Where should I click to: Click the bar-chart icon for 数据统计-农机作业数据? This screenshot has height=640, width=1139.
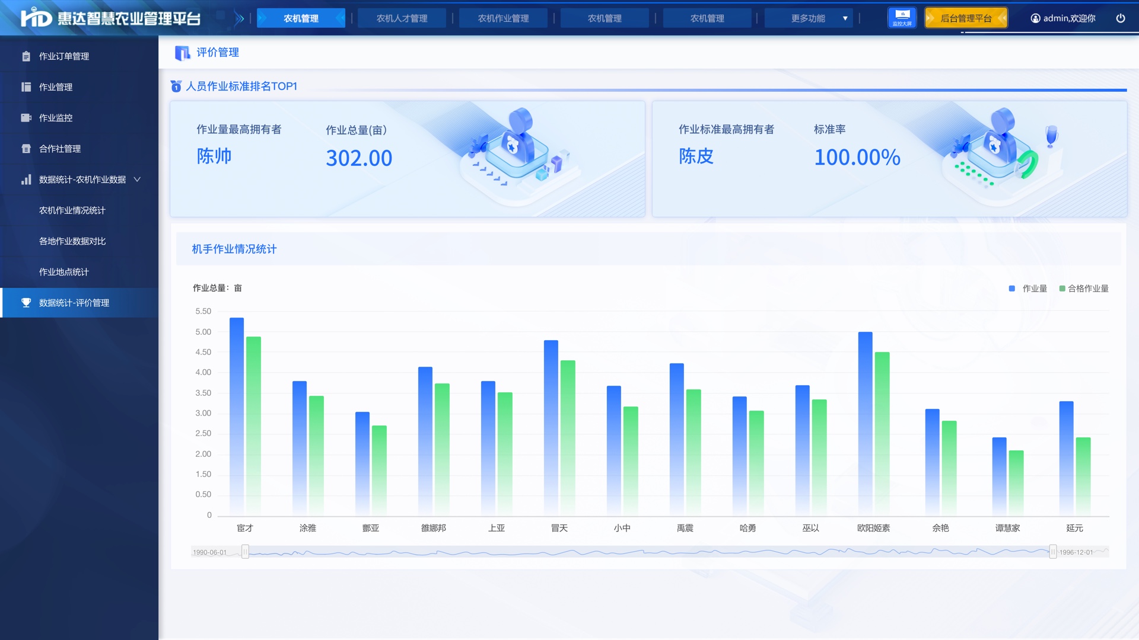click(x=26, y=180)
